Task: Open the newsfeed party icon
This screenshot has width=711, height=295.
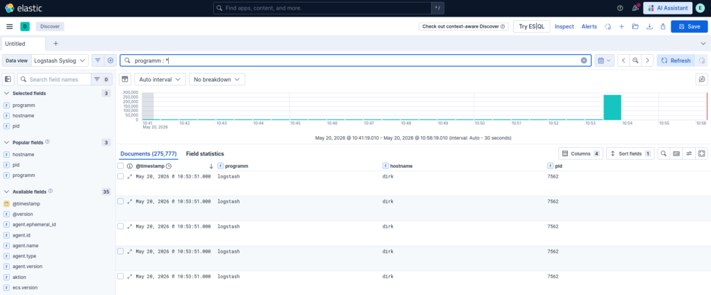Action: pyautogui.click(x=635, y=8)
